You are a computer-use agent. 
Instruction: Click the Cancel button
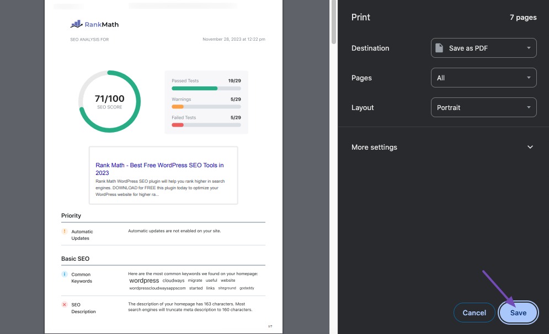click(474, 313)
